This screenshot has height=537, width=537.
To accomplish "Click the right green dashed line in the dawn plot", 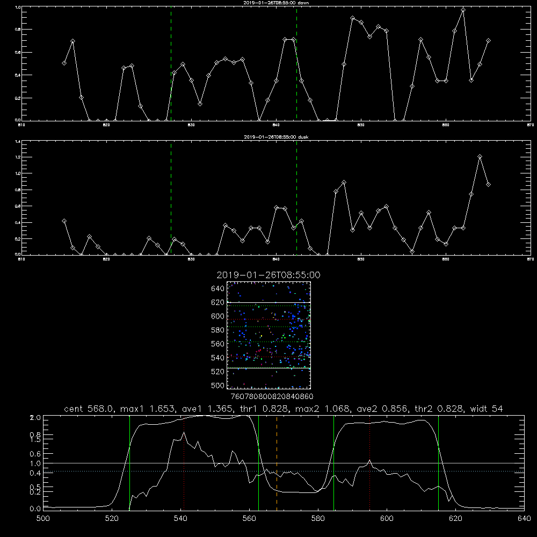I will [296, 63].
